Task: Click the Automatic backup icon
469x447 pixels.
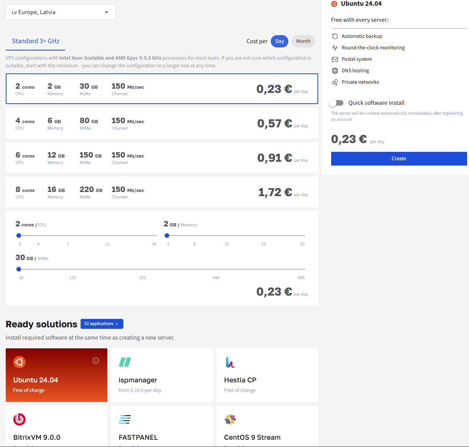Action: pyautogui.click(x=335, y=36)
